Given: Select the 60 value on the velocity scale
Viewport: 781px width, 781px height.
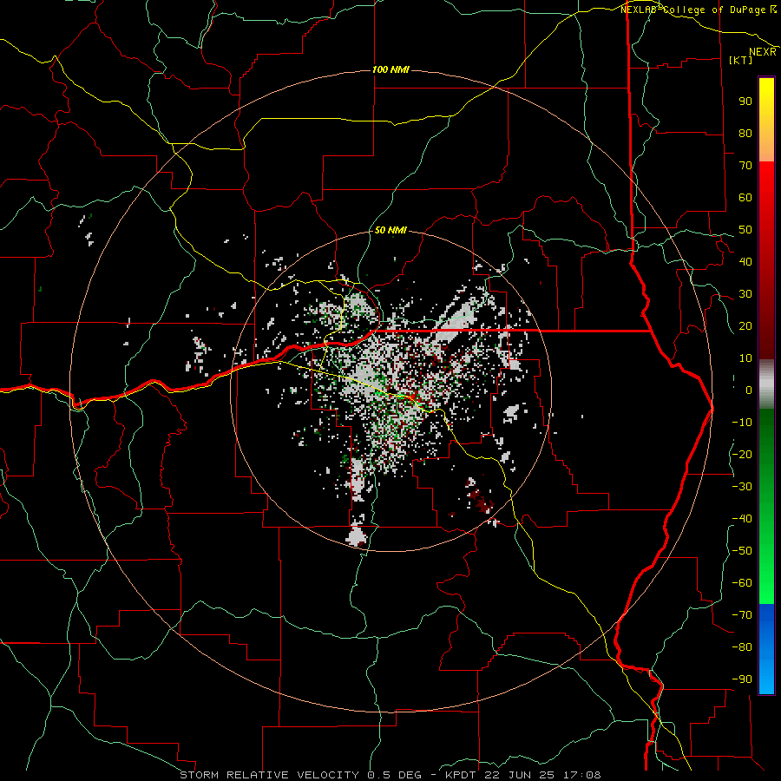Looking at the screenshot, I should point(745,197).
